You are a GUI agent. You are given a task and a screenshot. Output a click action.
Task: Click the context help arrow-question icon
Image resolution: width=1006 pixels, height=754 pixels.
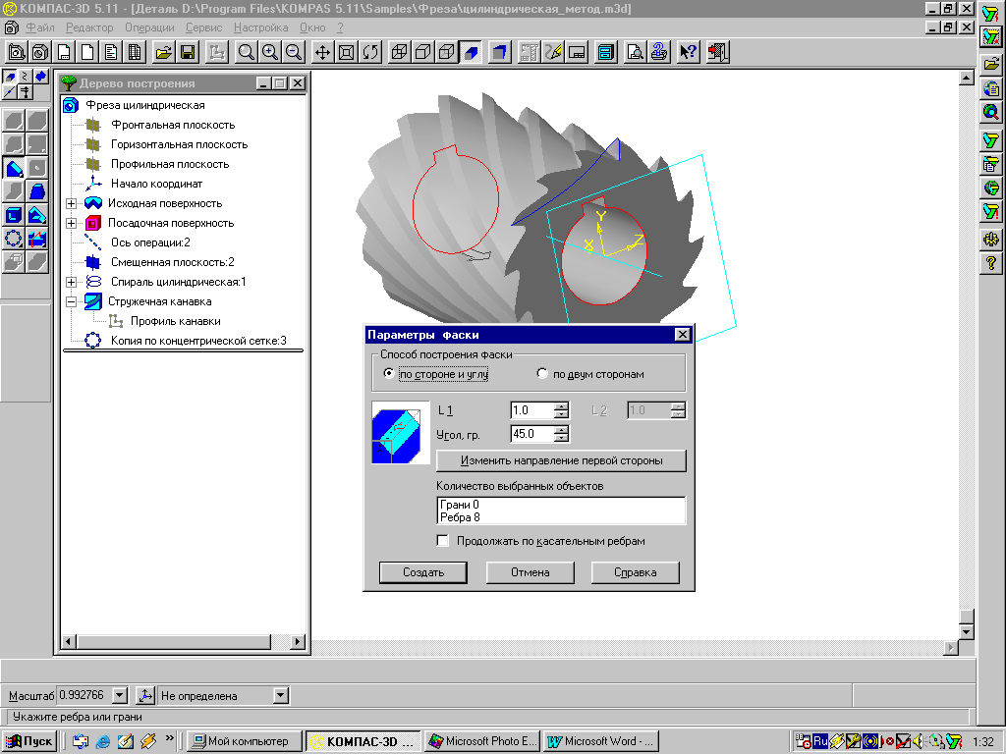click(x=688, y=52)
